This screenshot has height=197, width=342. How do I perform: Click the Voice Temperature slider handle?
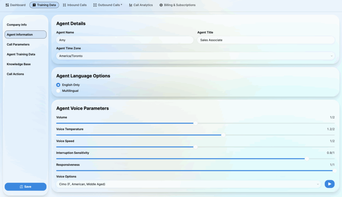click(223, 135)
